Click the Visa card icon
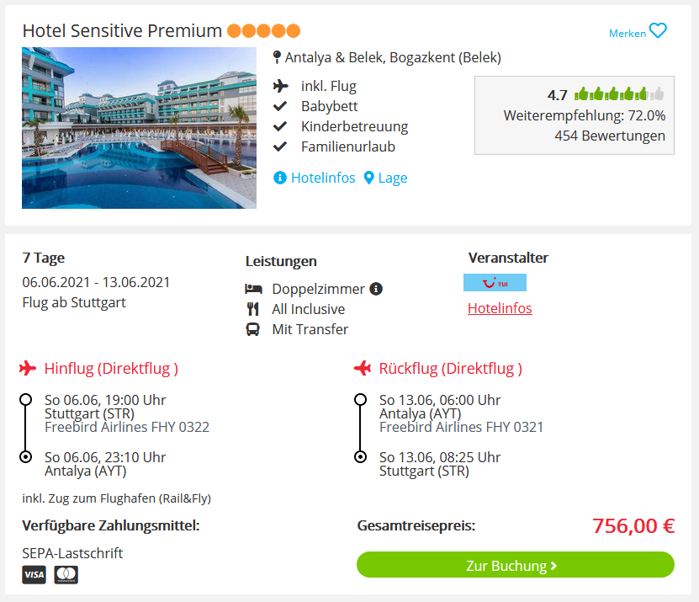Viewport: 699px width, 602px height. click(34, 574)
